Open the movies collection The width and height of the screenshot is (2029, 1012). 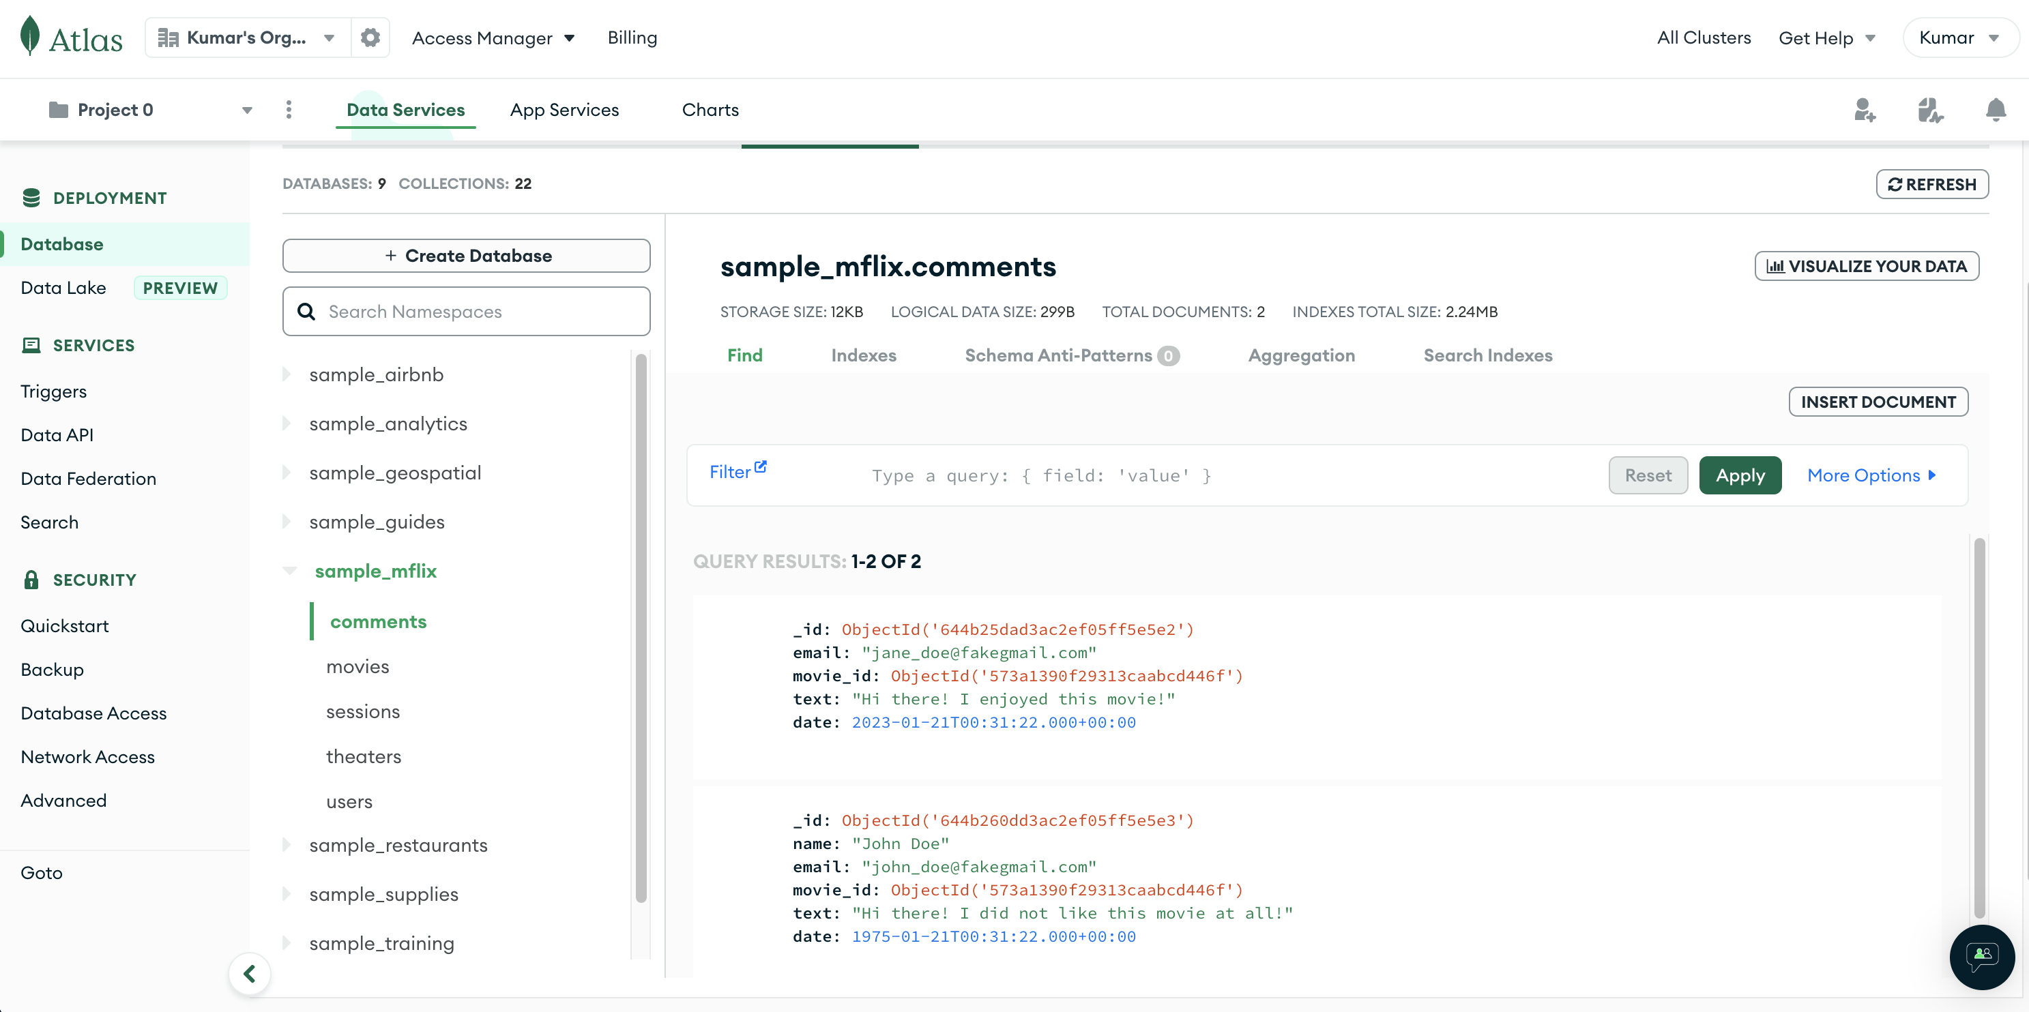coord(357,666)
